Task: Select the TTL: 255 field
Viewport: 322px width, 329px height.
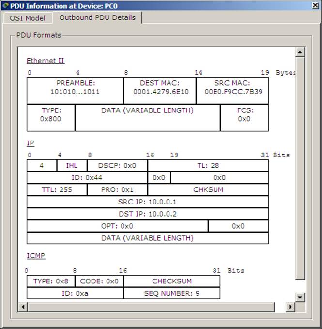Action: [x=57, y=189]
